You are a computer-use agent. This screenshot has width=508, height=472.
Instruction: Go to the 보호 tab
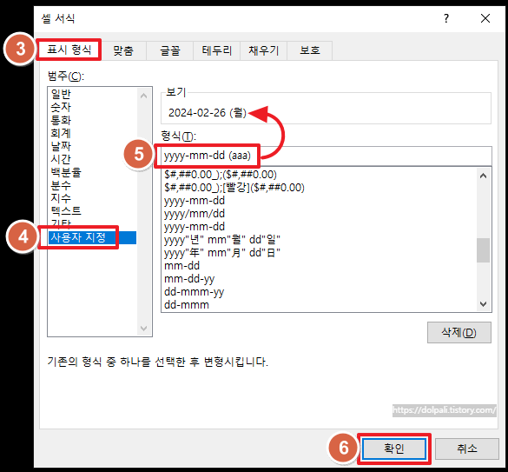pos(310,50)
